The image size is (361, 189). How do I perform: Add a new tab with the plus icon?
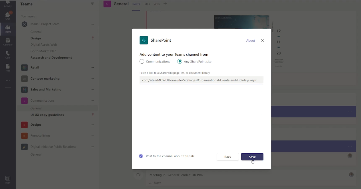coord(165,4)
